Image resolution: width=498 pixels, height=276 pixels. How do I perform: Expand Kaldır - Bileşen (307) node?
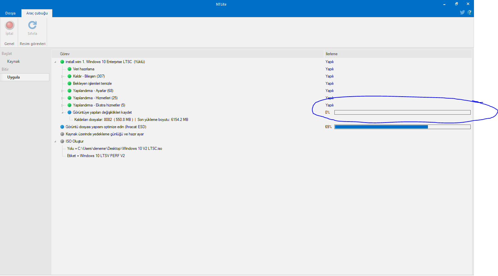62,77
